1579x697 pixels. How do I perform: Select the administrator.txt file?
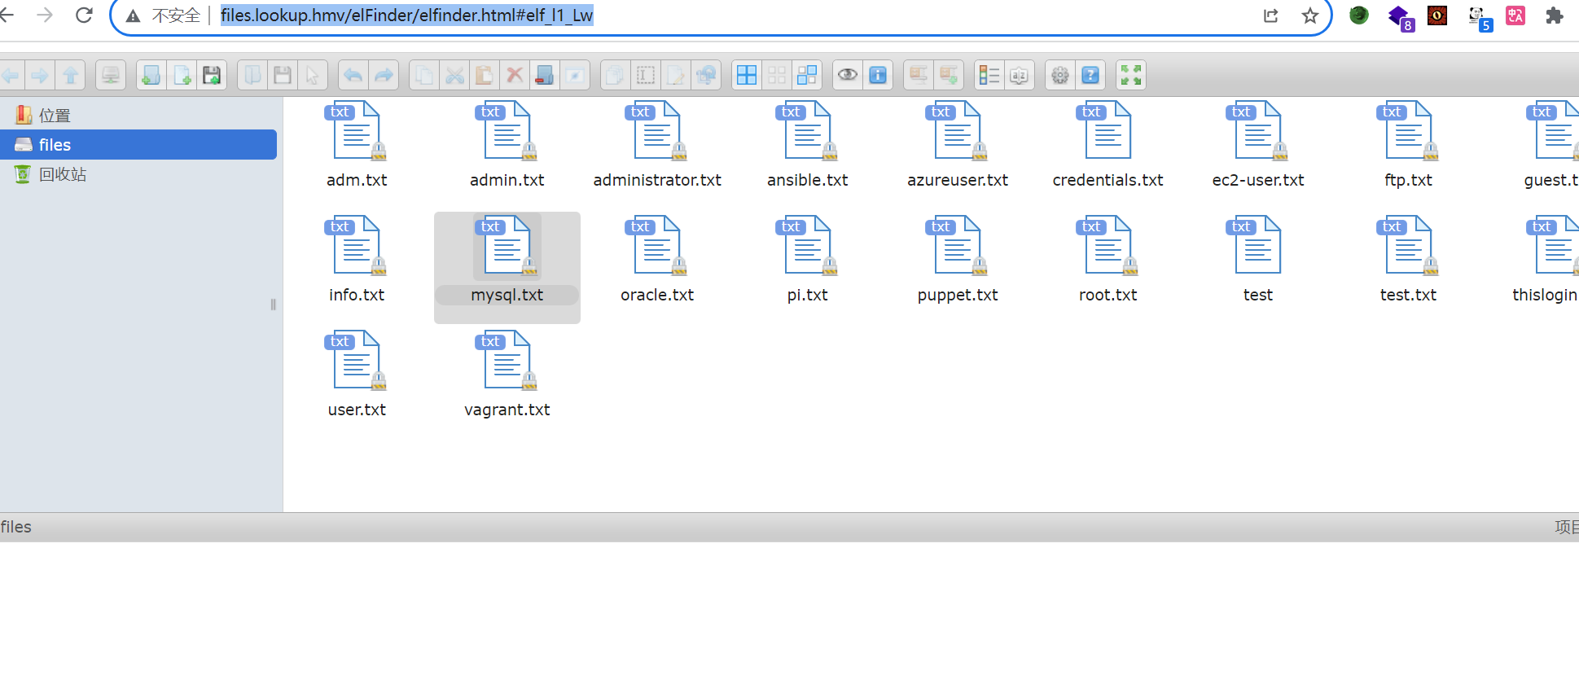[x=657, y=145]
